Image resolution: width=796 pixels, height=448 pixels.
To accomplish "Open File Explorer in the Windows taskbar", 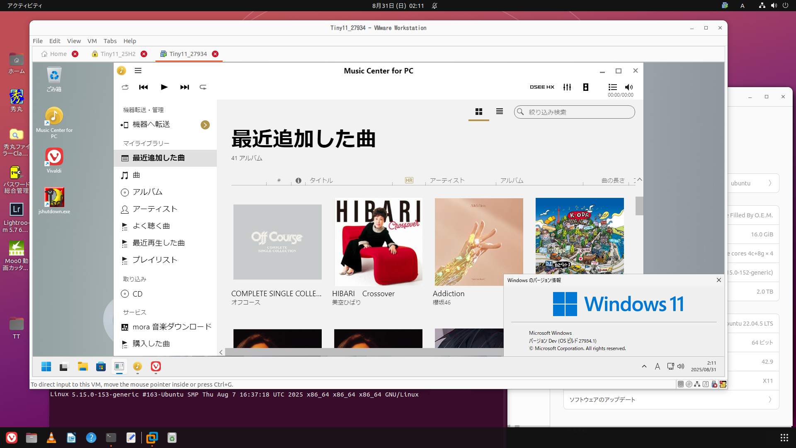I will (83, 367).
